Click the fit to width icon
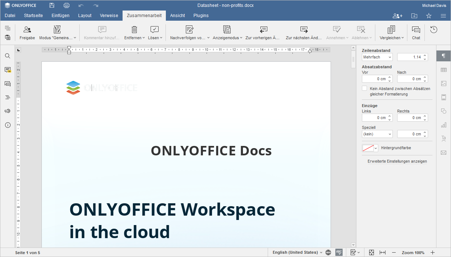Screen dimensions: 451x257 [x=383, y=252]
